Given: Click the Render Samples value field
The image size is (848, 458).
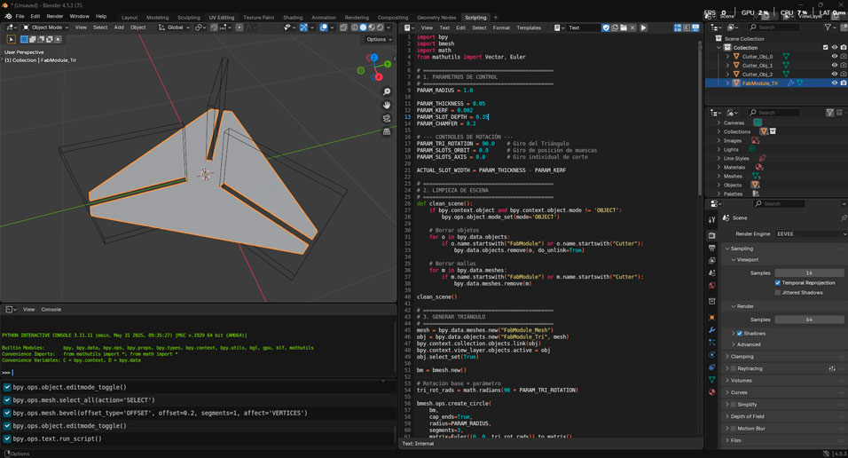Looking at the screenshot, I should tap(809, 319).
